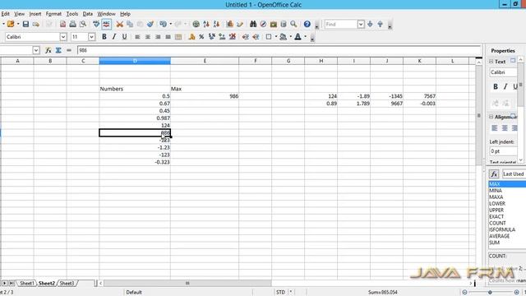Sort Descending icon in toolbar
The width and height of the screenshot is (526, 296).
coord(216,24)
